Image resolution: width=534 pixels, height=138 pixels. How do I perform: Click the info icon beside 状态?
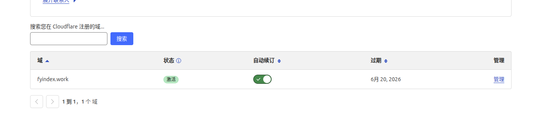pyautogui.click(x=179, y=61)
